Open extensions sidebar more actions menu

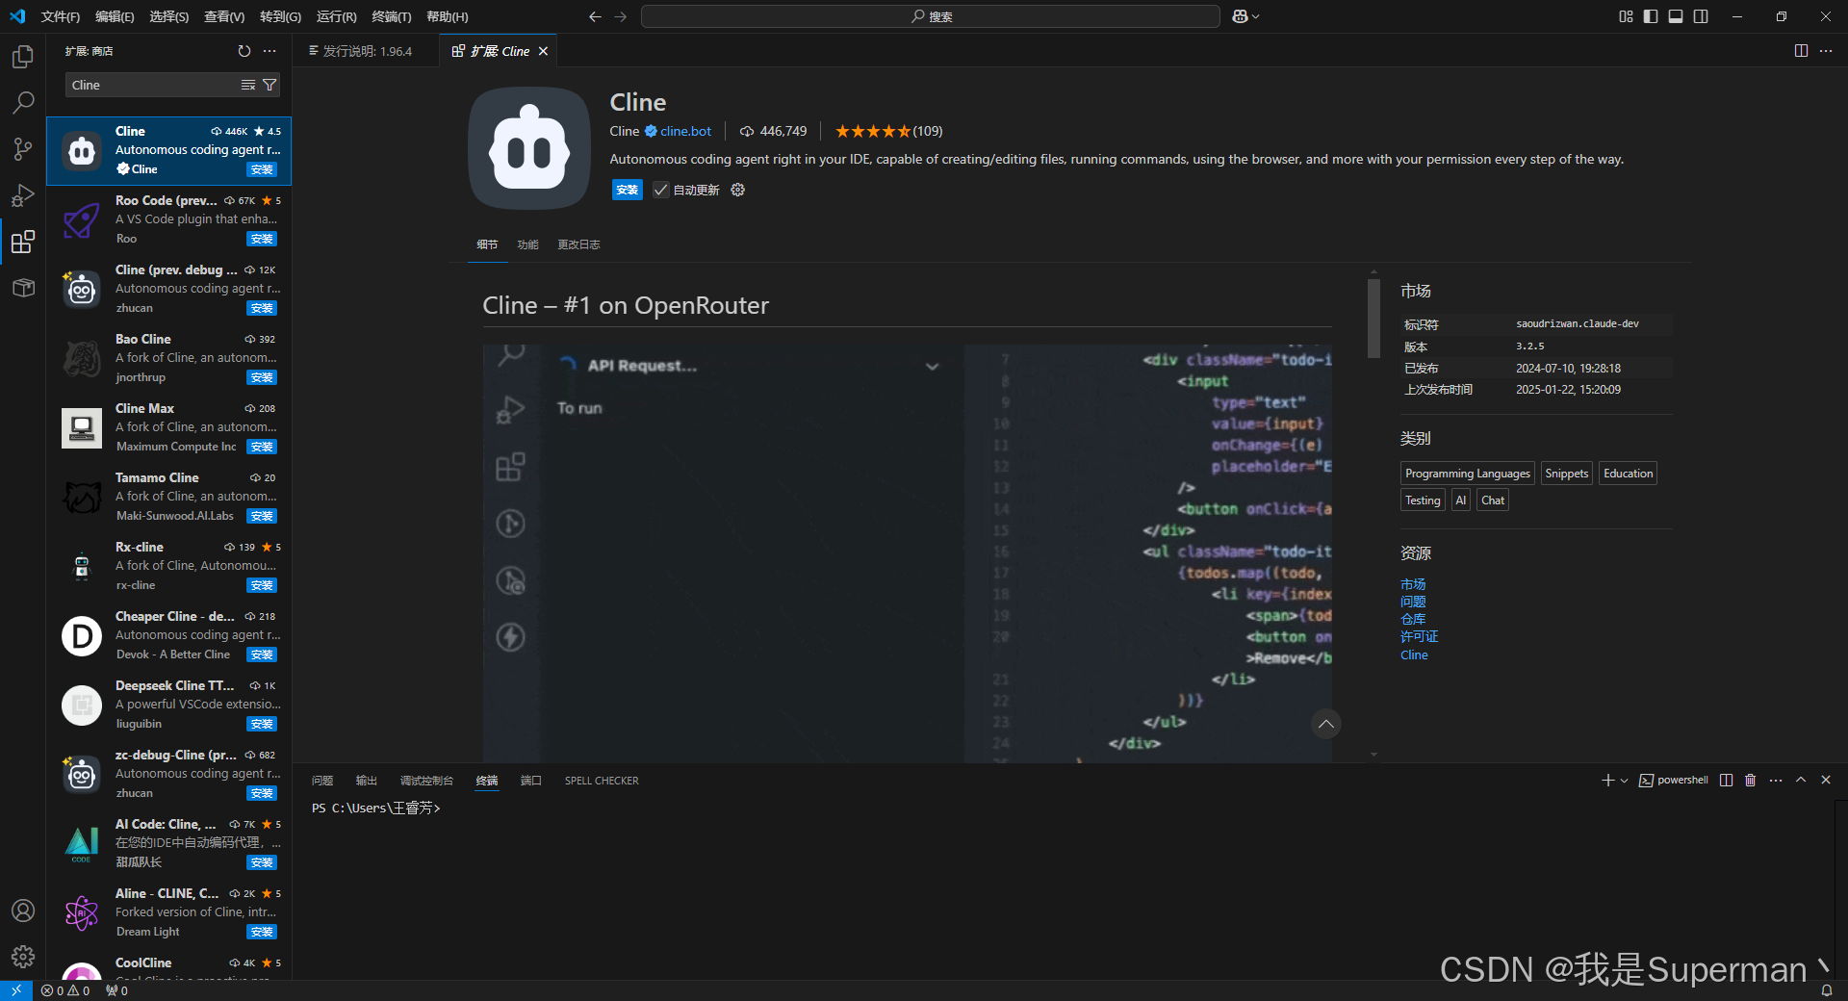pos(269,51)
